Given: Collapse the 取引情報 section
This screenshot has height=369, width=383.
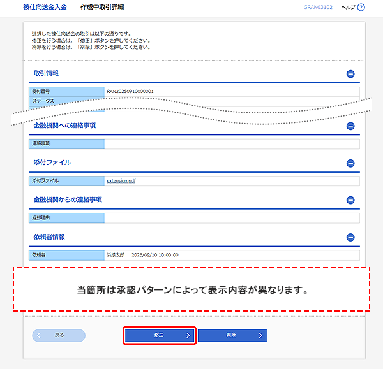Looking at the screenshot, I should pyautogui.click(x=350, y=74).
